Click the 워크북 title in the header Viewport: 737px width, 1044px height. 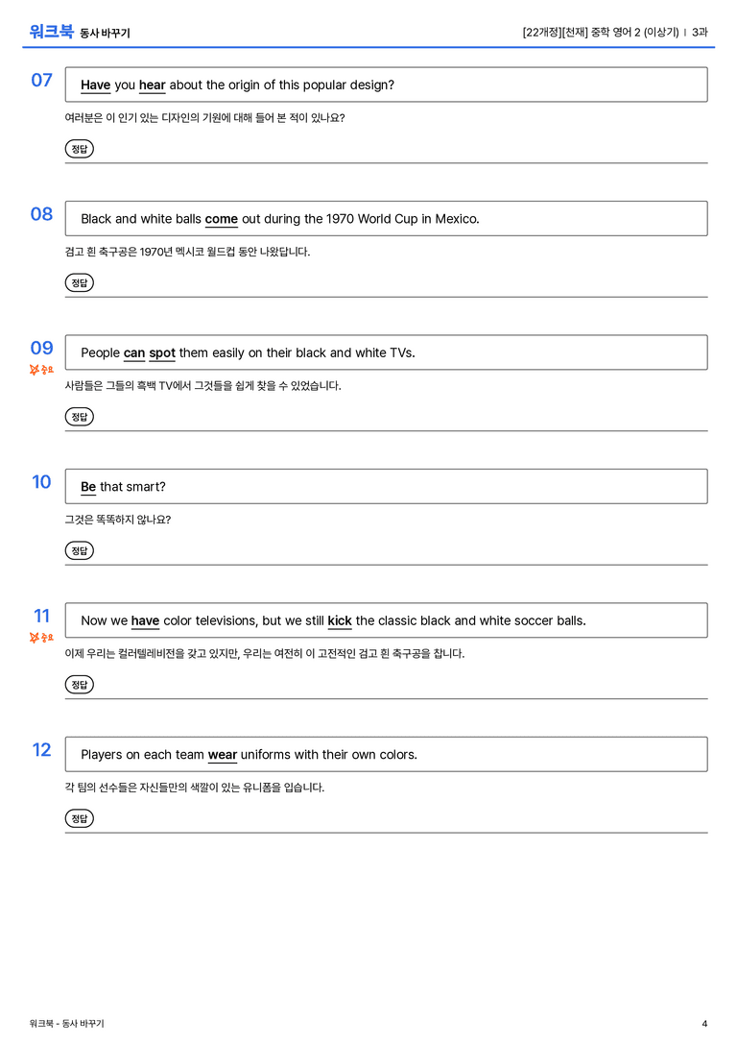[x=51, y=32]
